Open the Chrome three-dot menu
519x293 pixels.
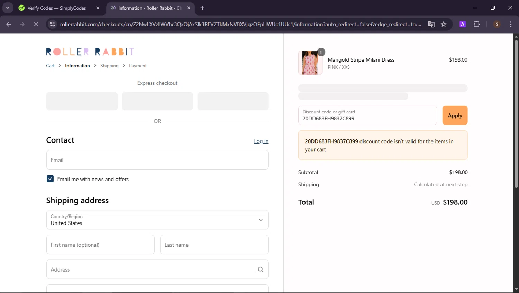511,24
